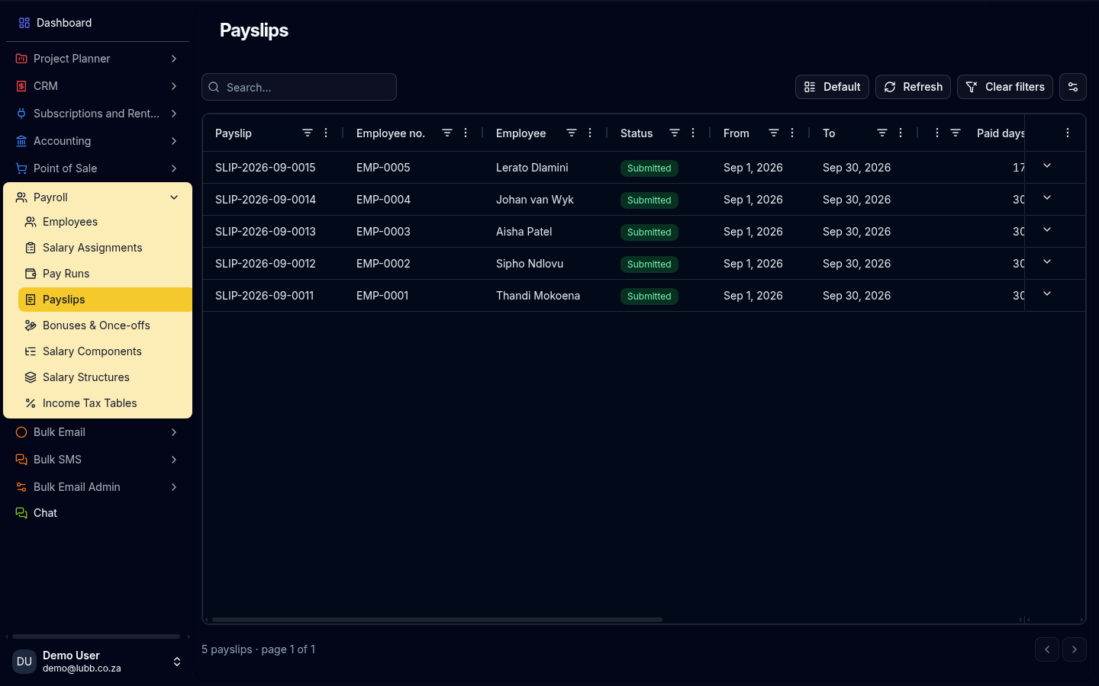Filter the From date column

[x=774, y=133]
